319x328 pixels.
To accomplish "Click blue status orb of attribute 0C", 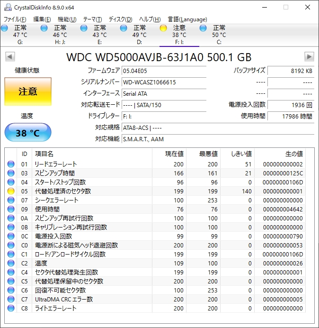I will pyautogui.click(x=11, y=236).
